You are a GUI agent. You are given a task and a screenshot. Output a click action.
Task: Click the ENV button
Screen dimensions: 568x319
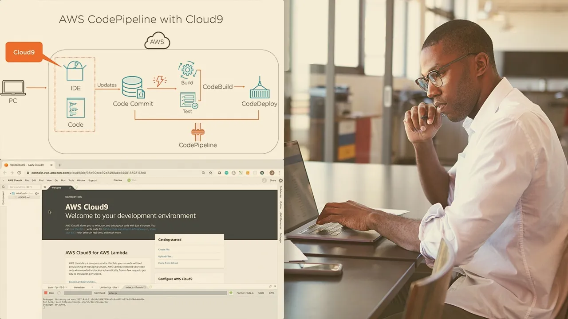pos(272,293)
